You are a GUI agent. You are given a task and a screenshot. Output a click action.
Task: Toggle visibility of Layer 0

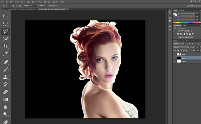click(174, 61)
